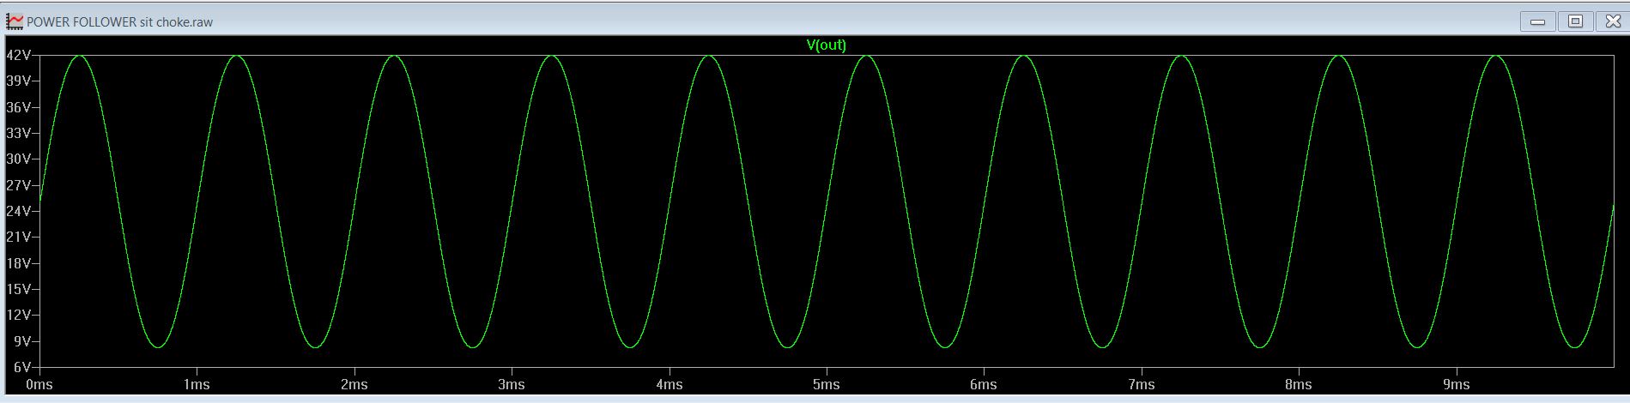Click the 36V vertical axis label

click(19, 107)
